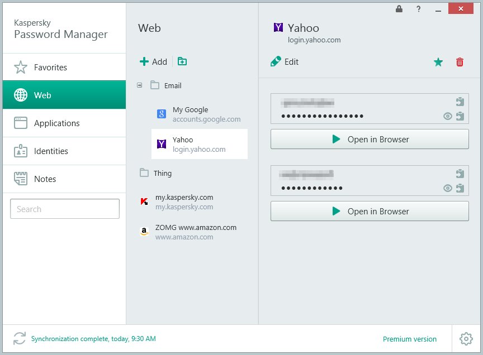This screenshot has width=483, height=355.
Task: Click the first Open in Browser button
Action: click(x=370, y=139)
